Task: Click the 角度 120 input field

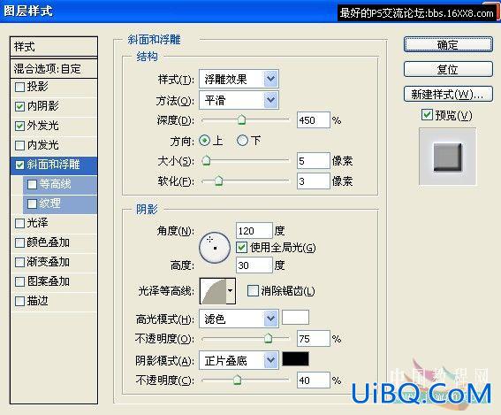Action: click(254, 231)
